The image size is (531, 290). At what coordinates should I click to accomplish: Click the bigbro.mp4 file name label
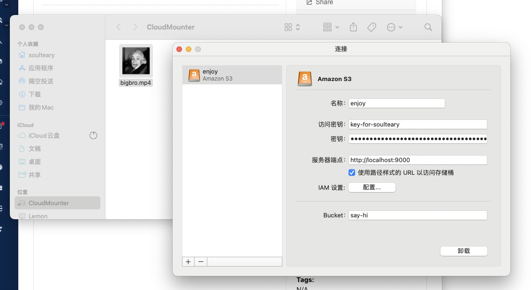pos(136,82)
